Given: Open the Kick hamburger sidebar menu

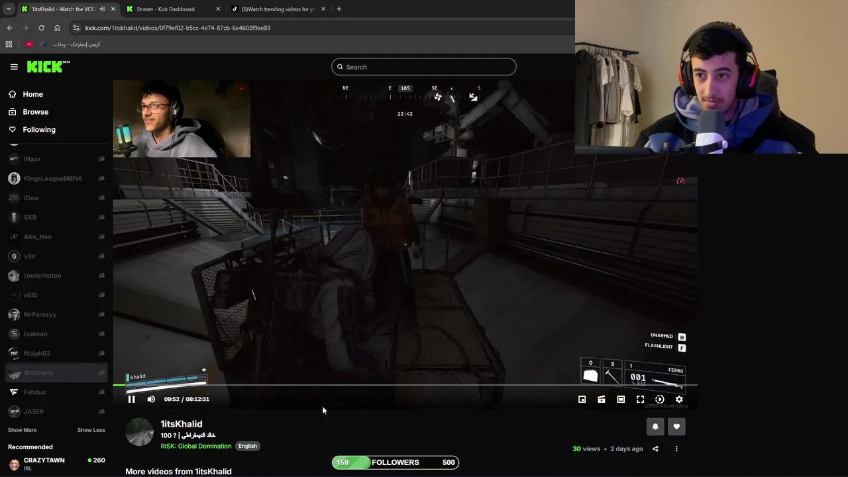Looking at the screenshot, I should [x=14, y=67].
